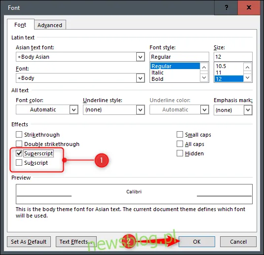Click the Font style list down arrow
This screenshot has width=264, height=255.
[x=204, y=77]
